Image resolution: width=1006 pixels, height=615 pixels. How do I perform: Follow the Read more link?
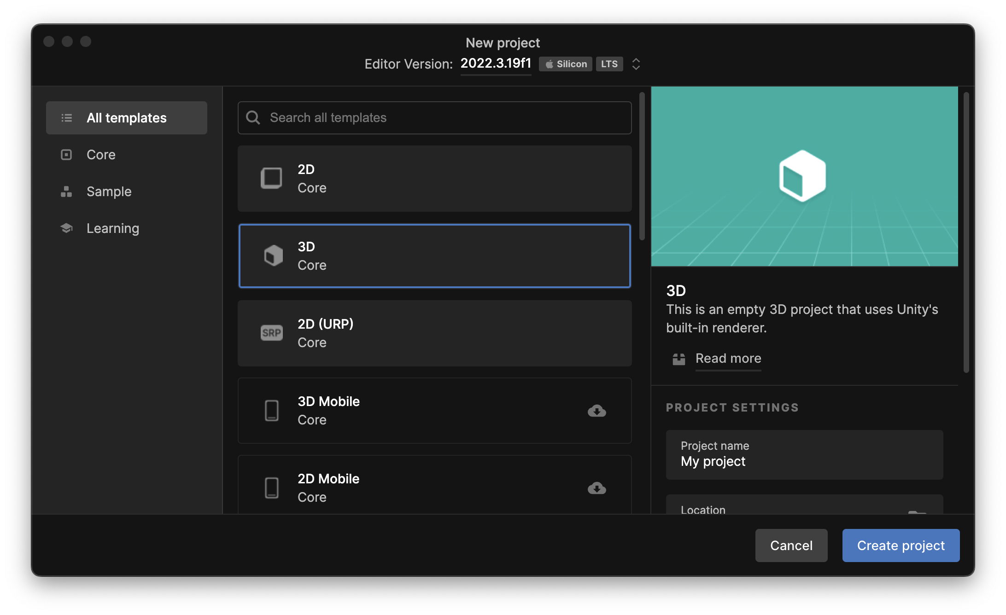tap(728, 358)
